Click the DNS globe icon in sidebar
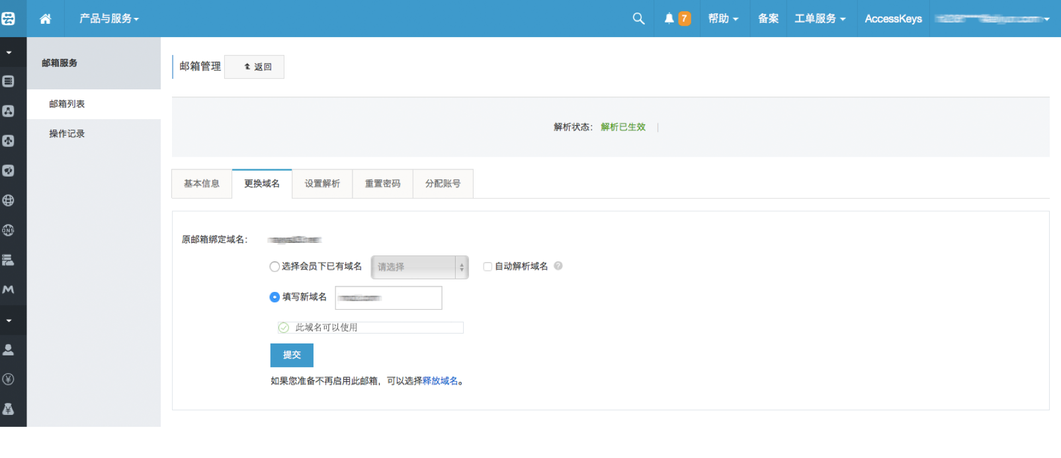 [9, 230]
